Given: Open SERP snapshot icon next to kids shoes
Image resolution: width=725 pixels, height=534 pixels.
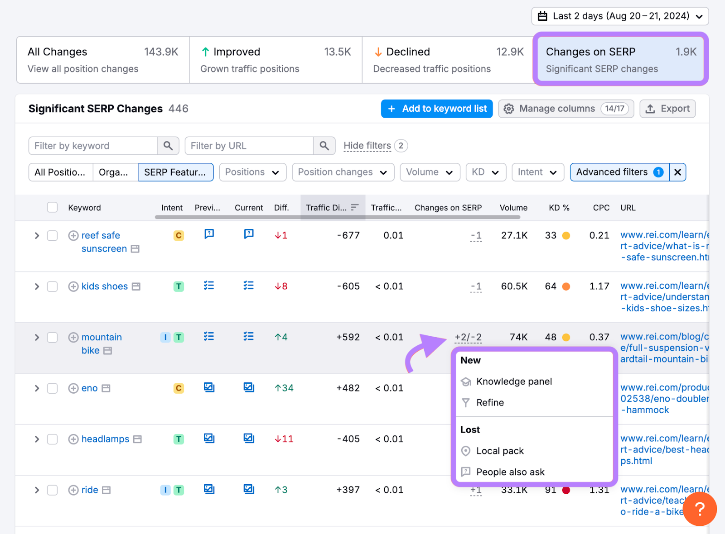Looking at the screenshot, I should (x=136, y=286).
